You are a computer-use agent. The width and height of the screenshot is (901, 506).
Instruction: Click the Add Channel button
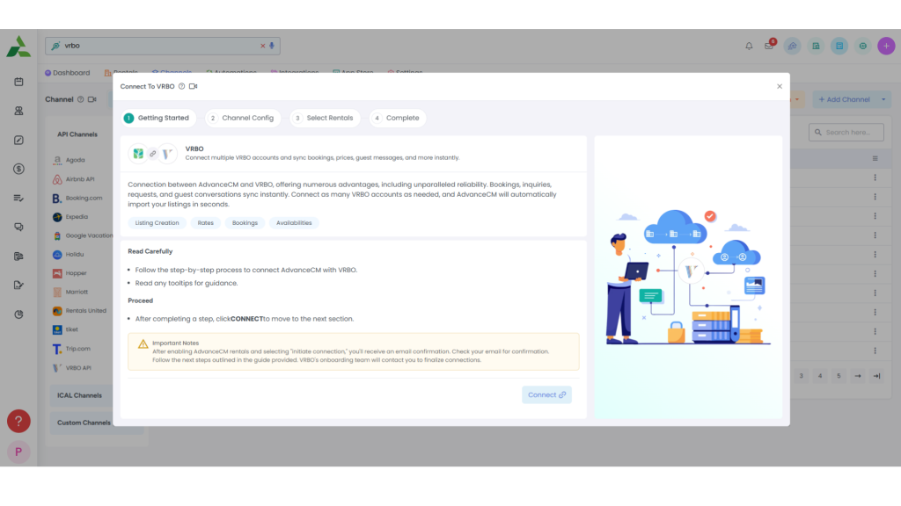pos(844,99)
